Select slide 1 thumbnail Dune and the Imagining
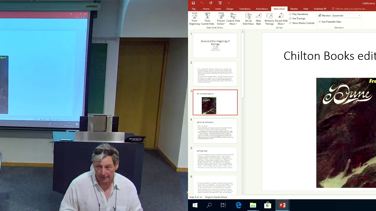 [215, 45]
